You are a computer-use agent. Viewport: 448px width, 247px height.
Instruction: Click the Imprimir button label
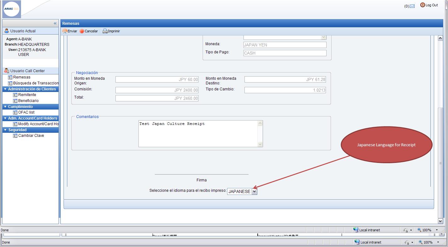[x=114, y=31]
